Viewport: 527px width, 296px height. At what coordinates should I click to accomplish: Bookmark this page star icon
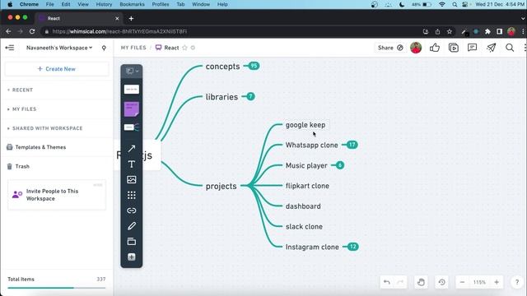click(450, 31)
